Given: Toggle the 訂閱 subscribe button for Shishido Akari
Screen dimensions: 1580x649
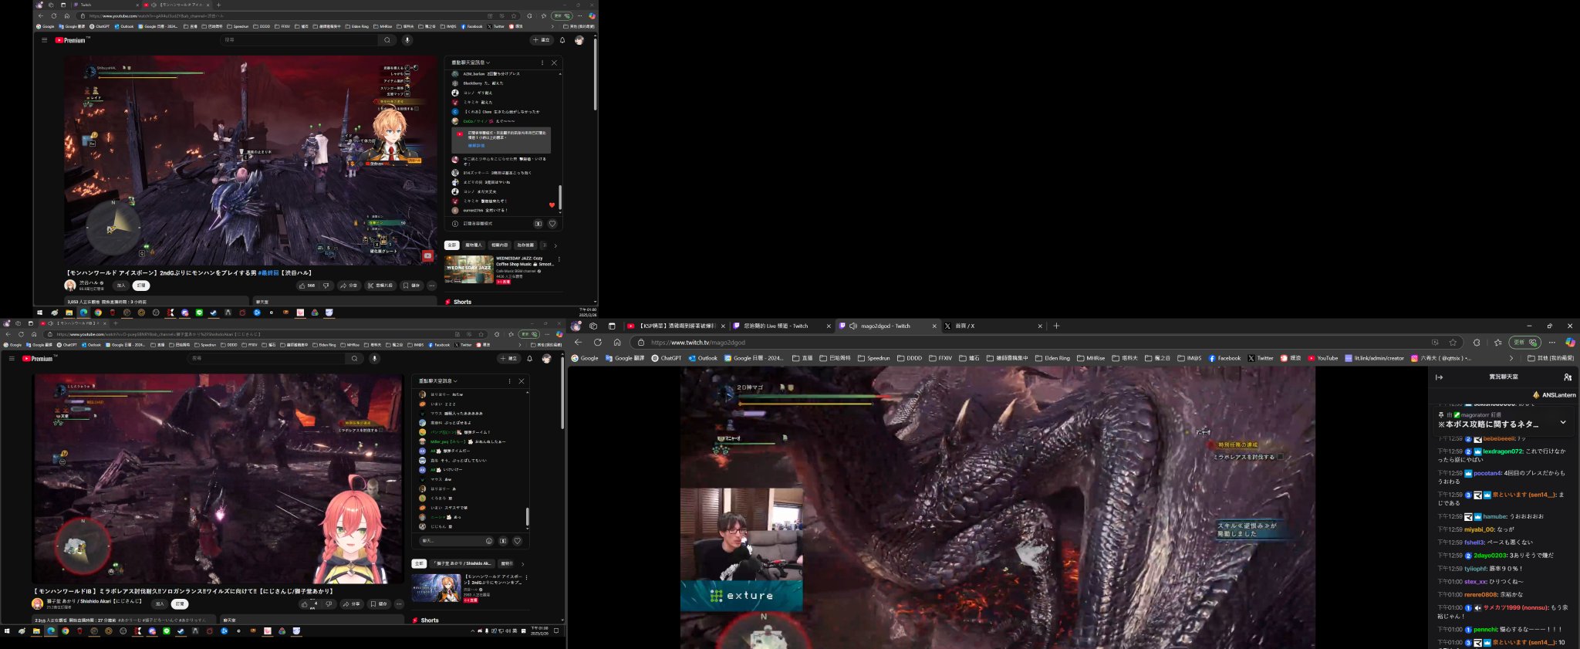Looking at the screenshot, I should coord(179,604).
